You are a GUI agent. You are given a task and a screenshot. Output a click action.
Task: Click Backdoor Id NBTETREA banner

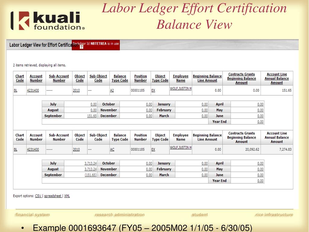click(x=96, y=45)
